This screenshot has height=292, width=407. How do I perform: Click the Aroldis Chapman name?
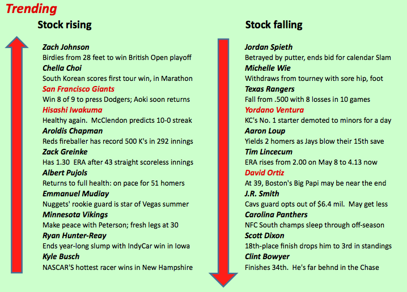(x=73, y=131)
